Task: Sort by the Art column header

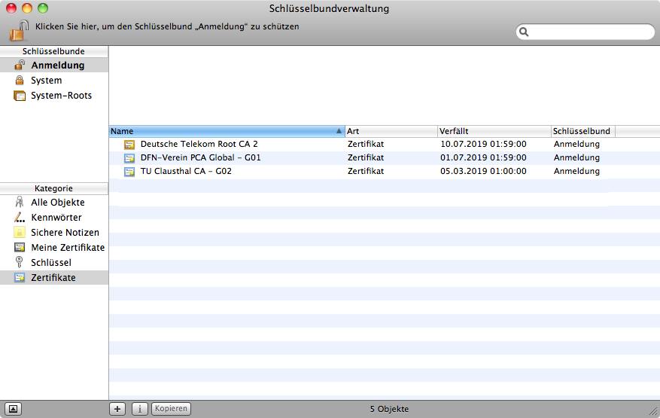Action: [x=391, y=131]
